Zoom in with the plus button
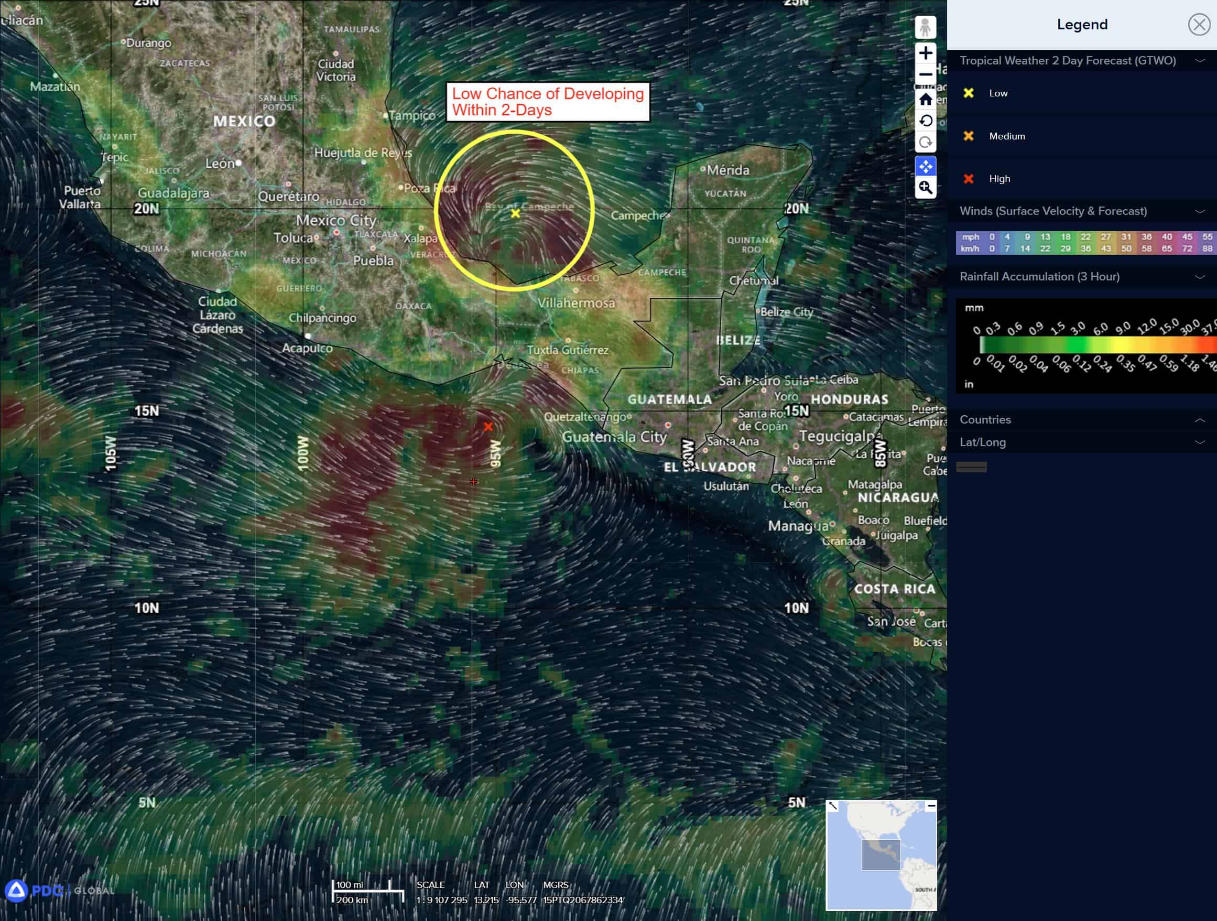The width and height of the screenshot is (1217, 921). point(925,53)
